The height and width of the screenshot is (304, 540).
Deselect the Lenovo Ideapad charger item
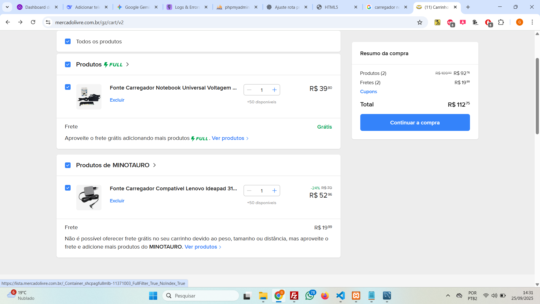point(68,188)
